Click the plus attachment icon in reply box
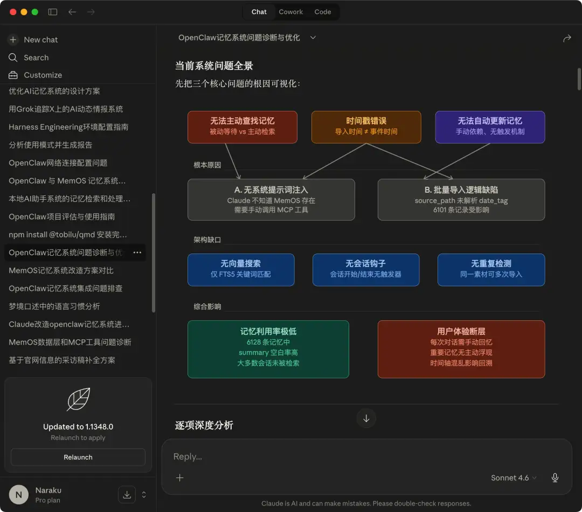Image resolution: width=582 pixels, height=512 pixels. pos(179,478)
